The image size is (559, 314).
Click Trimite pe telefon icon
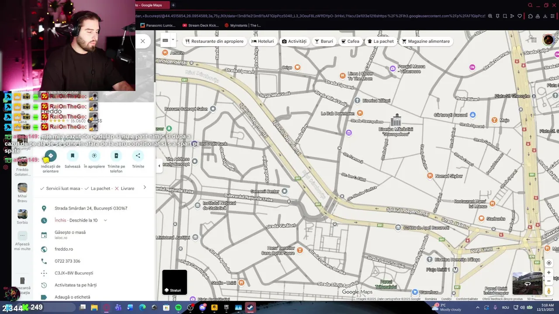coord(116,156)
